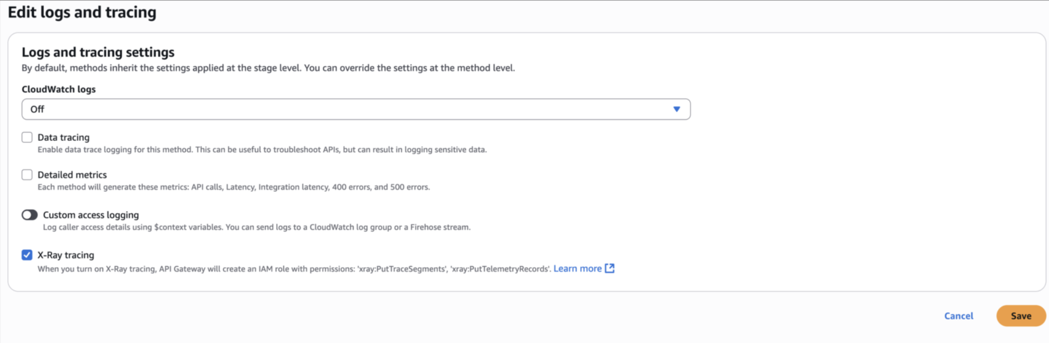This screenshot has height=343, width=1049.
Task: Click the X-Ray IAM role permissions description
Action: 294,269
